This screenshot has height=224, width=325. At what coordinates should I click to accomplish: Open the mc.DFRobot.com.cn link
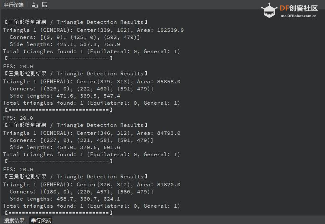click(298, 16)
